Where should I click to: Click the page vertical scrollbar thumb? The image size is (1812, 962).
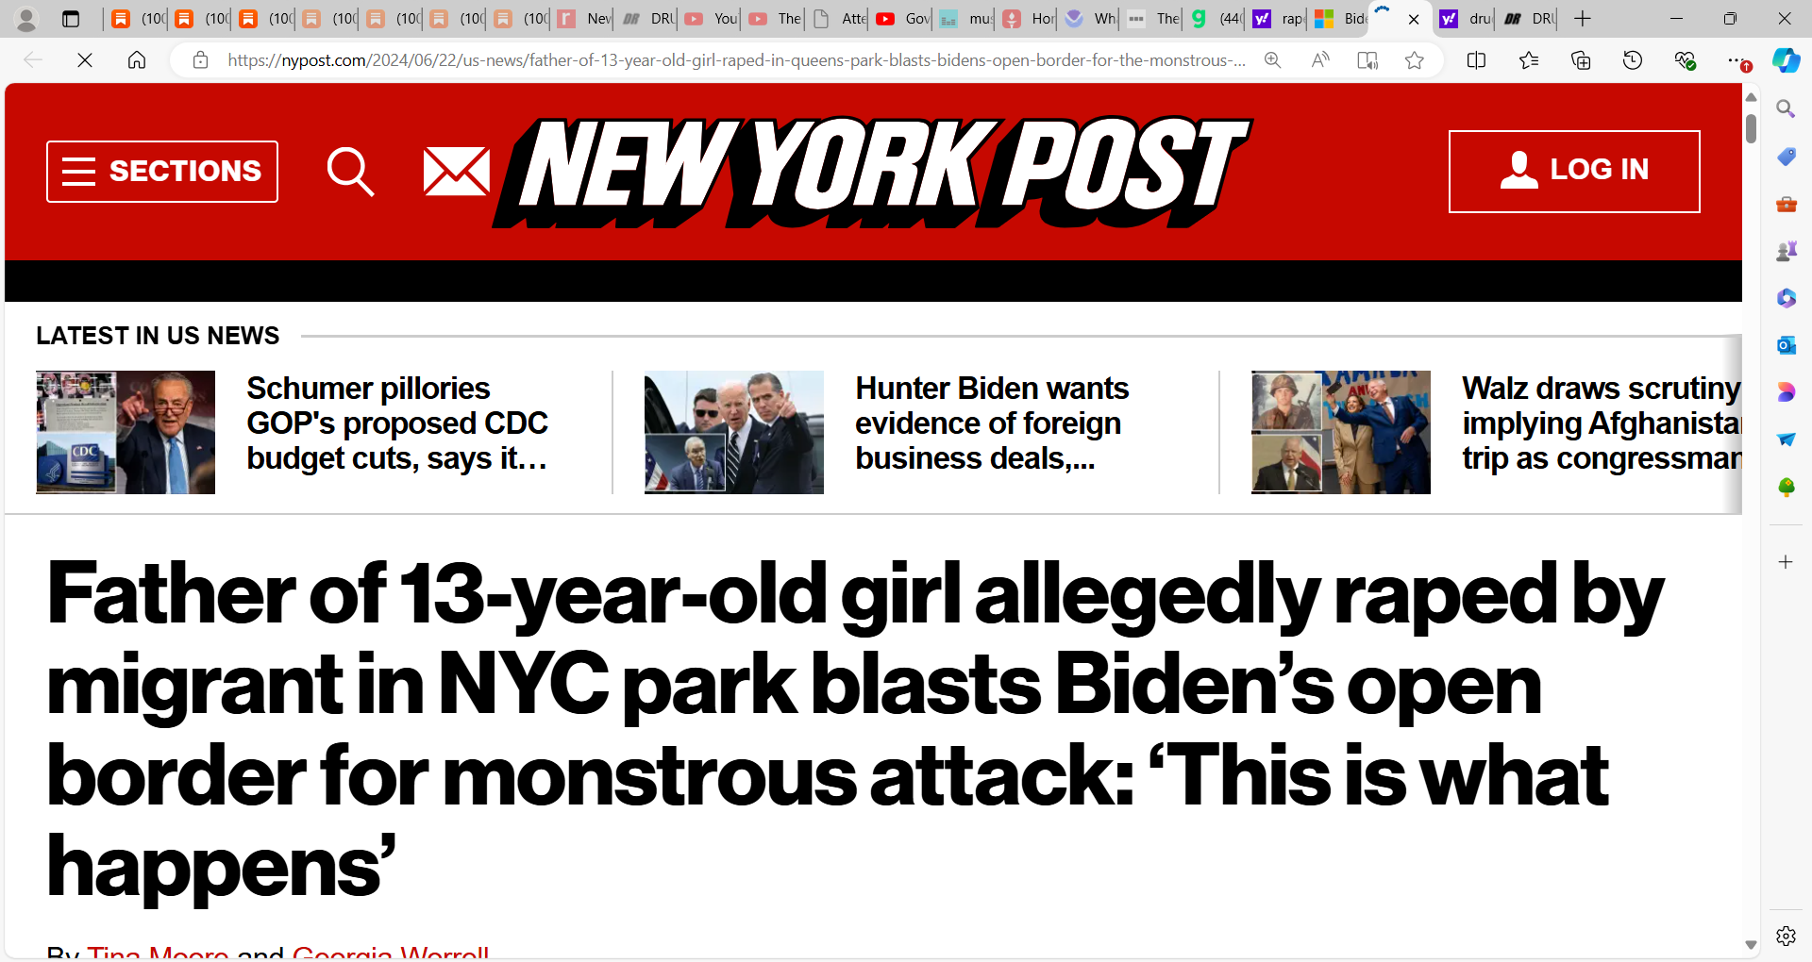click(x=1751, y=128)
